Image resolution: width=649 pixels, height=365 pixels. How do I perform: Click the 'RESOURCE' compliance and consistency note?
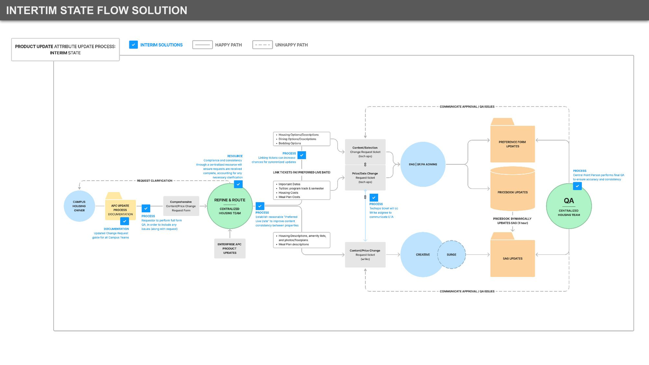(x=219, y=167)
